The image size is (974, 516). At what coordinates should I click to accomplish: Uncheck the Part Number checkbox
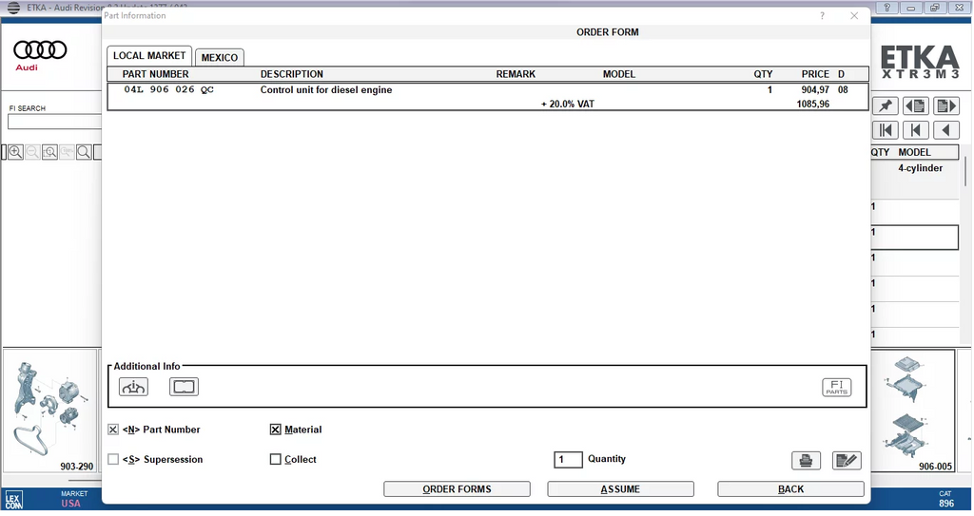[114, 430]
